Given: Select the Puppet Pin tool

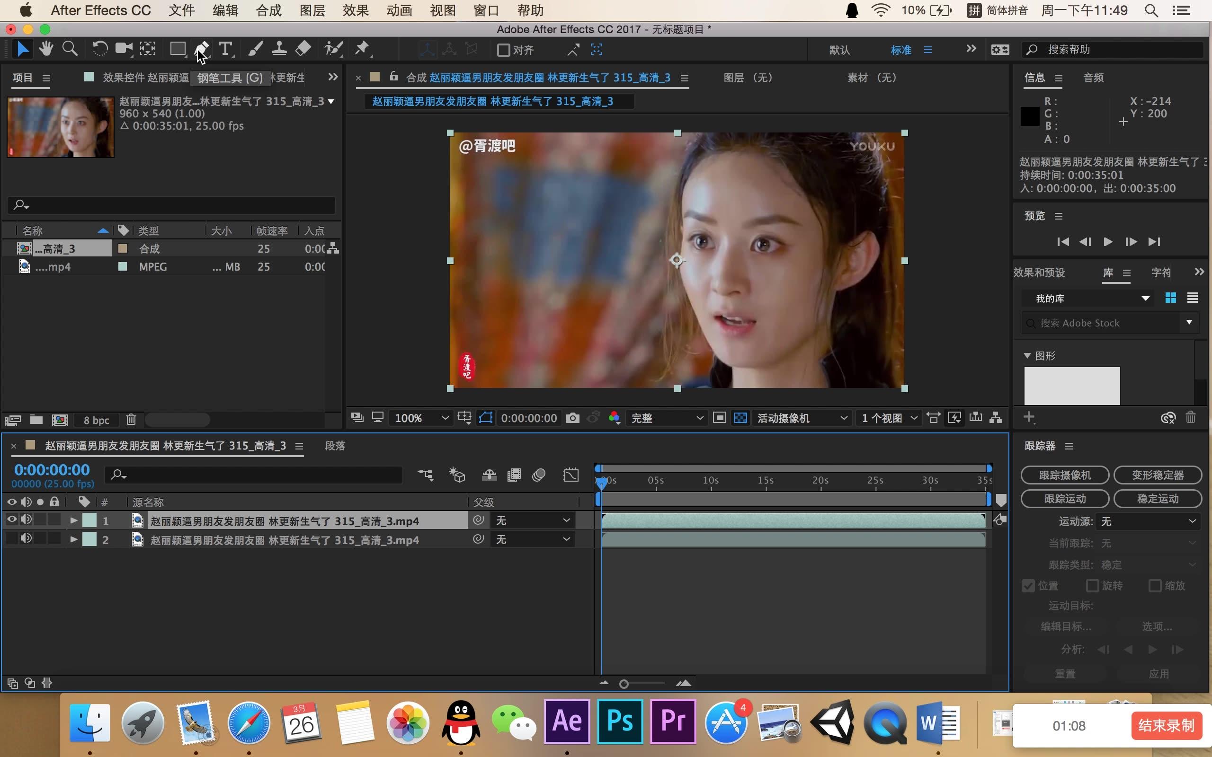Looking at the screenshot, I should click(362, 49).
